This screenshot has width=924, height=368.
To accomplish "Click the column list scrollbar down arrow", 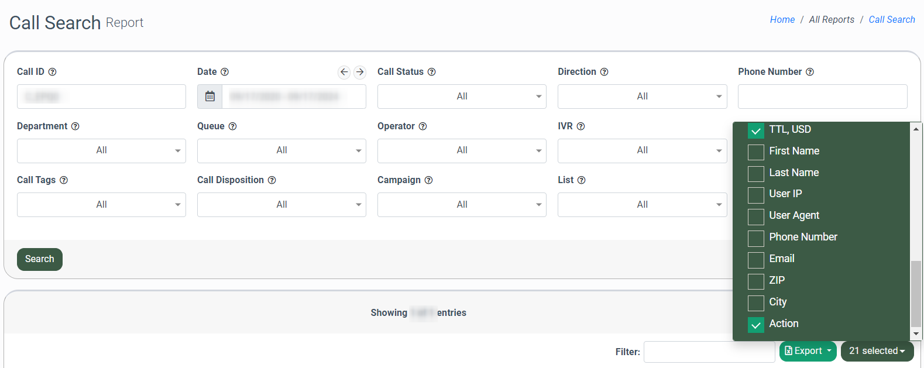I will [x=916, y=333].
